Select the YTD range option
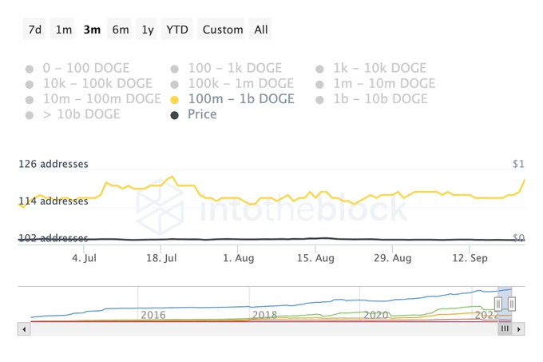This screenshot has width=543, height=362. coord(177,30)
